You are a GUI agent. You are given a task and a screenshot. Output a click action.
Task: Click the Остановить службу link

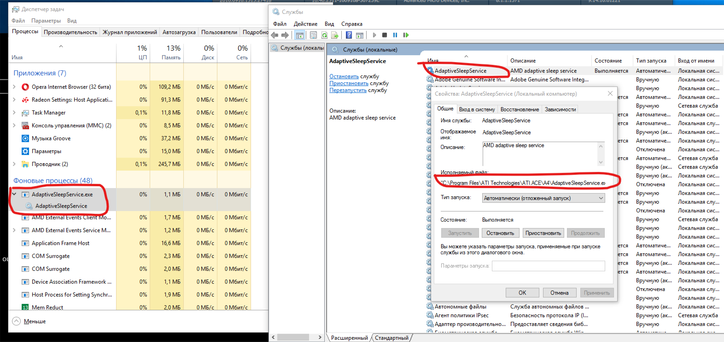pos(344,76)
